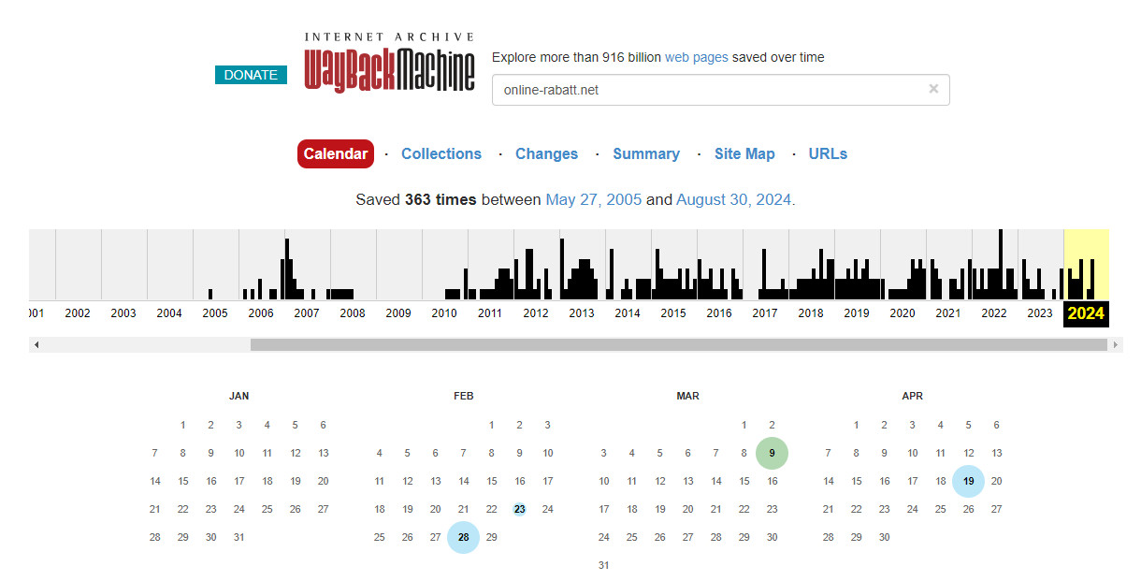
Task: Select year 2024 in the timeline
Action: point(1086,313)
